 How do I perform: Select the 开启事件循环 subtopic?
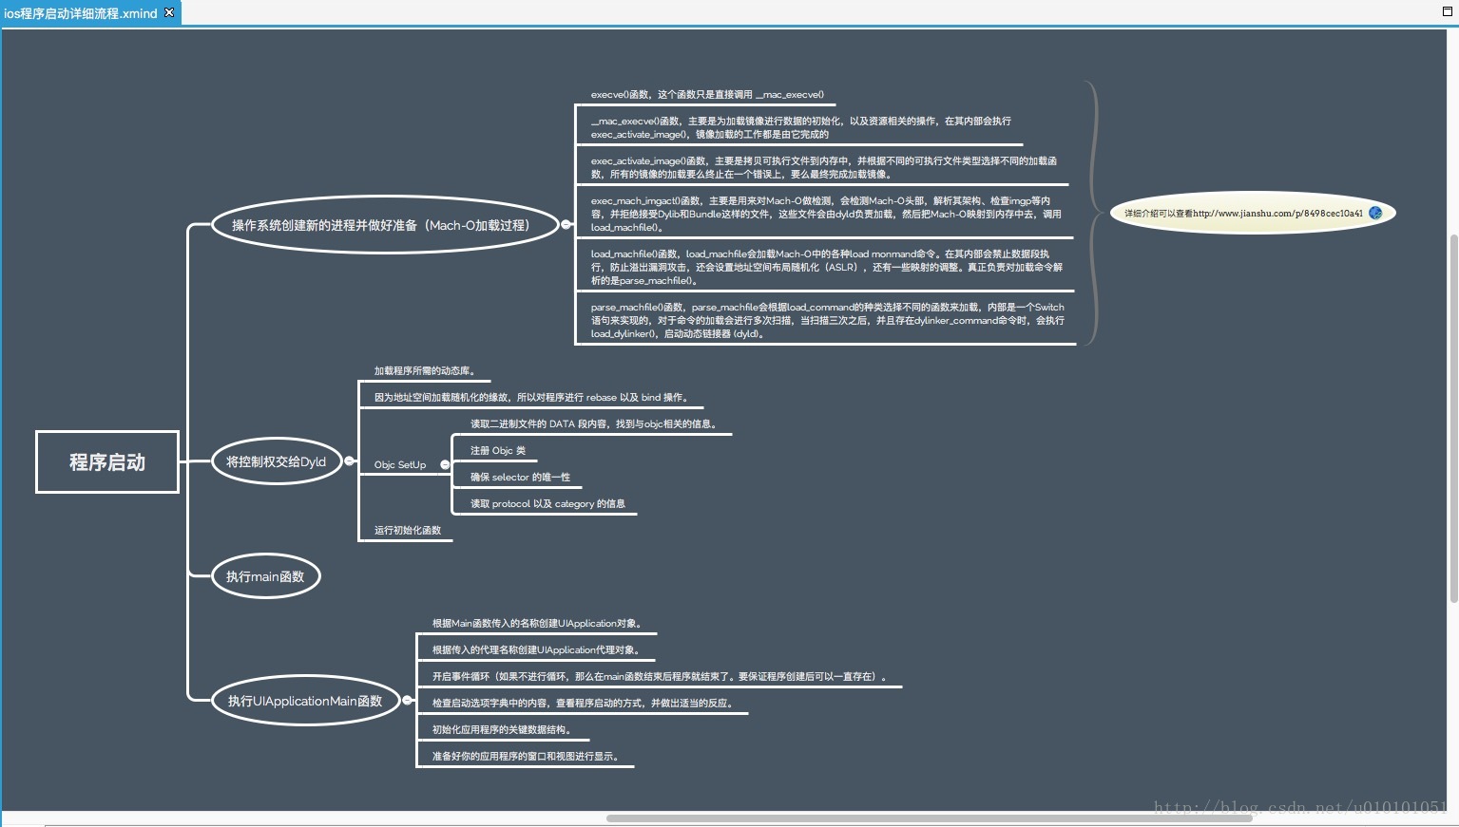click(x=660, y=677)
